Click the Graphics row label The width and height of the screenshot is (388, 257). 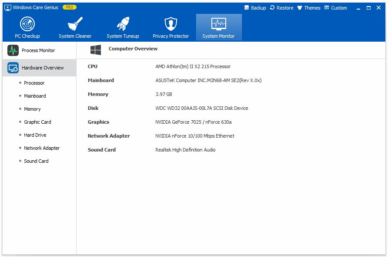(x=98, y=122)
